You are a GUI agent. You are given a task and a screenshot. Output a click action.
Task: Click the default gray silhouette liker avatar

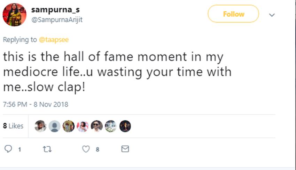tap(54, 126)
